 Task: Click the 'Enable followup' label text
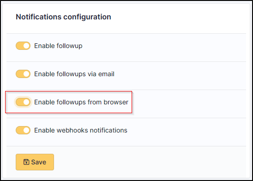pos(58,46)
